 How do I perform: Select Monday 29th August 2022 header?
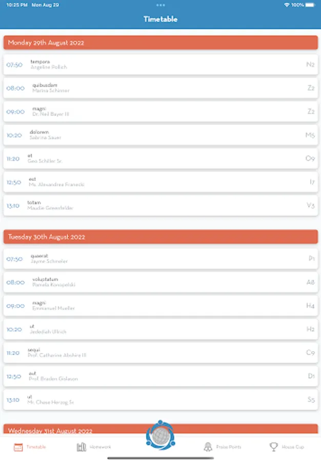click(161, 43)
